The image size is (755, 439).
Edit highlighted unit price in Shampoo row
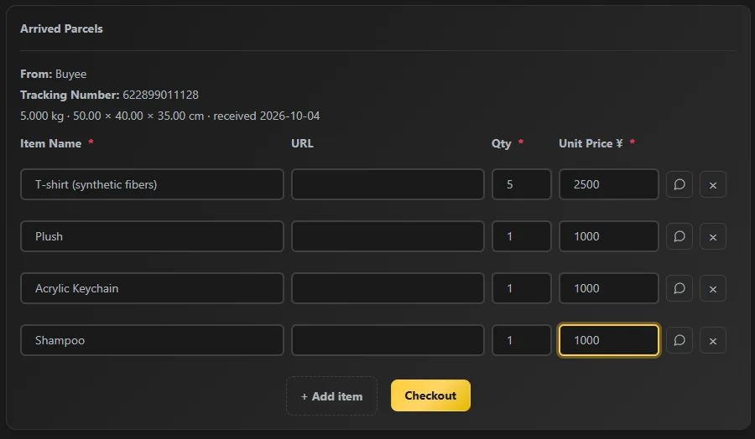point(609,340)
